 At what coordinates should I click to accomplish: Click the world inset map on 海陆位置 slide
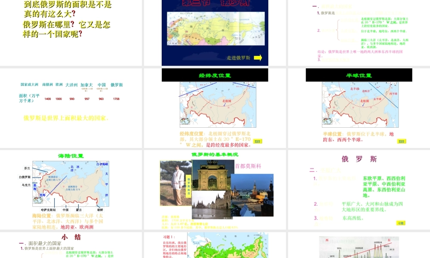click(x=38, y=200)
